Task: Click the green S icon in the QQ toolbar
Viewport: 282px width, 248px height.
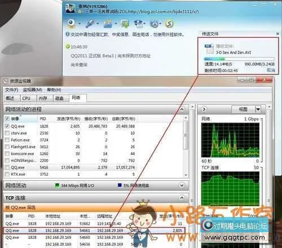Action: coord(169,24)
